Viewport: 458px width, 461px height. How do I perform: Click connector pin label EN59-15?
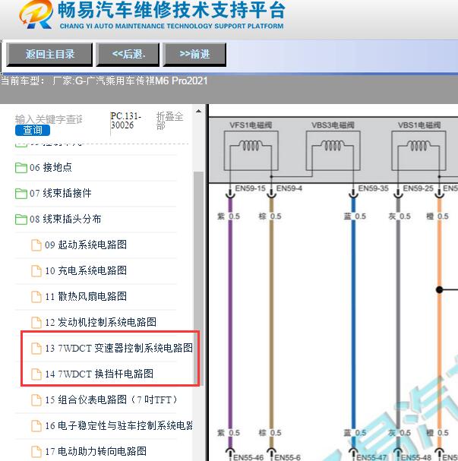pyautogui.click(x=250, y=188)
